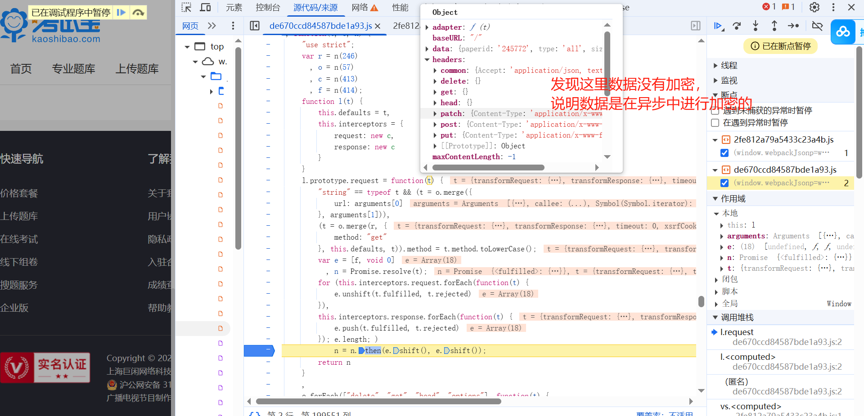The image size is (864, 416).
Task: Open navigator pane three-dot menu
Action: pos(233,26)
